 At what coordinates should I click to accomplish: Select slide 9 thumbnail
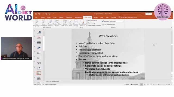click(x=39, y=53)
